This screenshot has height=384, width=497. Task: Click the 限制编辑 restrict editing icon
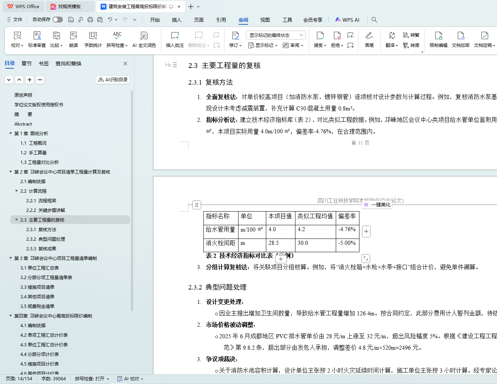pos(438,36)
